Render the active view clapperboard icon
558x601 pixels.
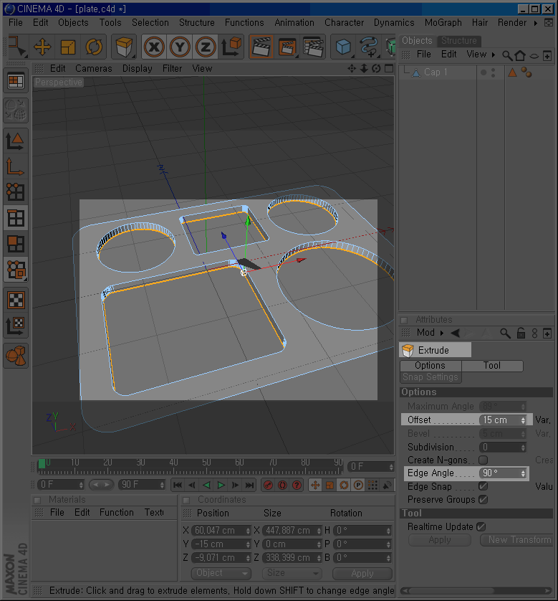point(261,47)
